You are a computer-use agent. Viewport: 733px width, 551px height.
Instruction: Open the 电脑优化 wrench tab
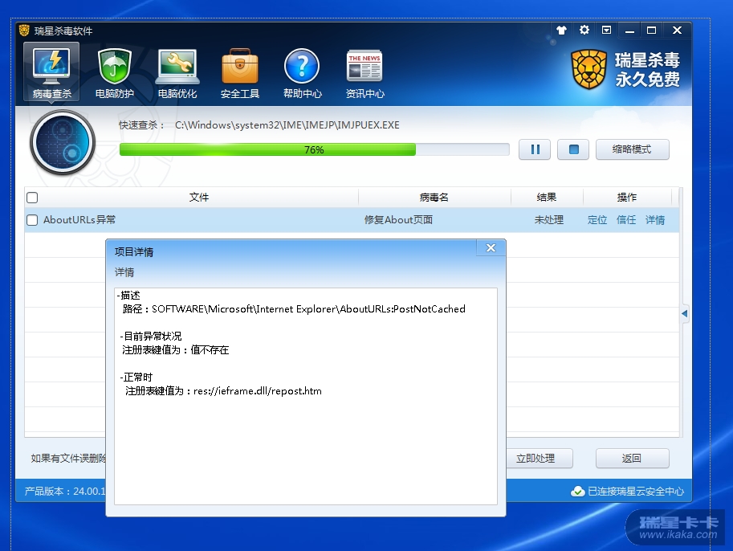point(177,73)
